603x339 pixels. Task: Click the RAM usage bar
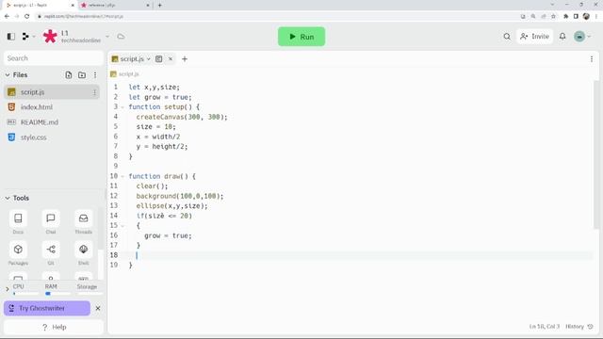pos(57,294)
